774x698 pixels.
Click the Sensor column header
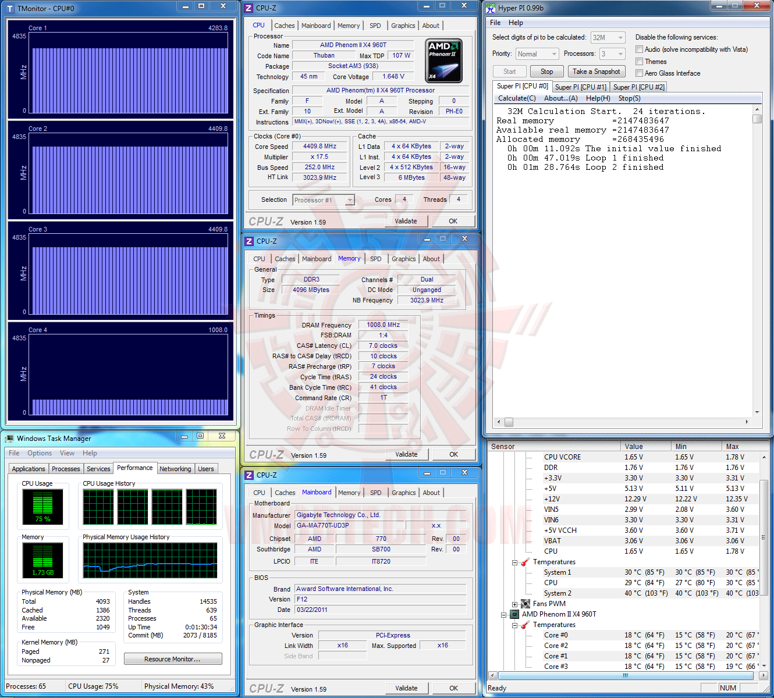coord(554,447)
